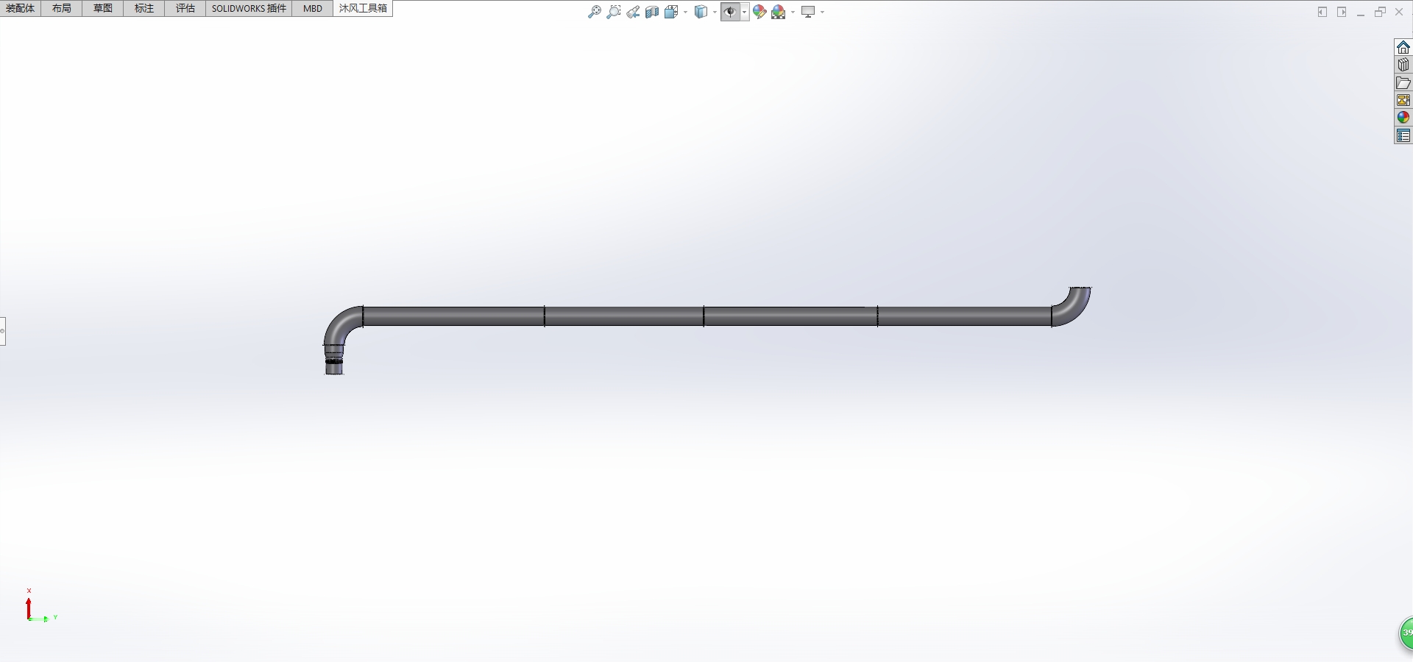Close the document window
This screenshot has height=662, width=1413.
coord(1399,12)
